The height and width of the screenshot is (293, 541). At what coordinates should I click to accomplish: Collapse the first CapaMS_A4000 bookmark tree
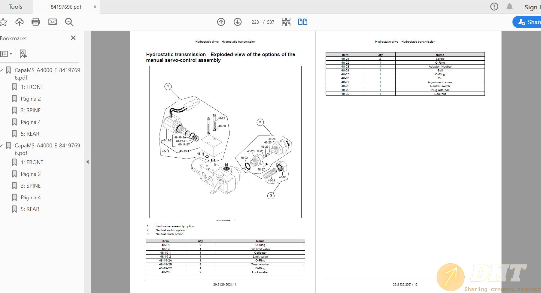point(2,70)
